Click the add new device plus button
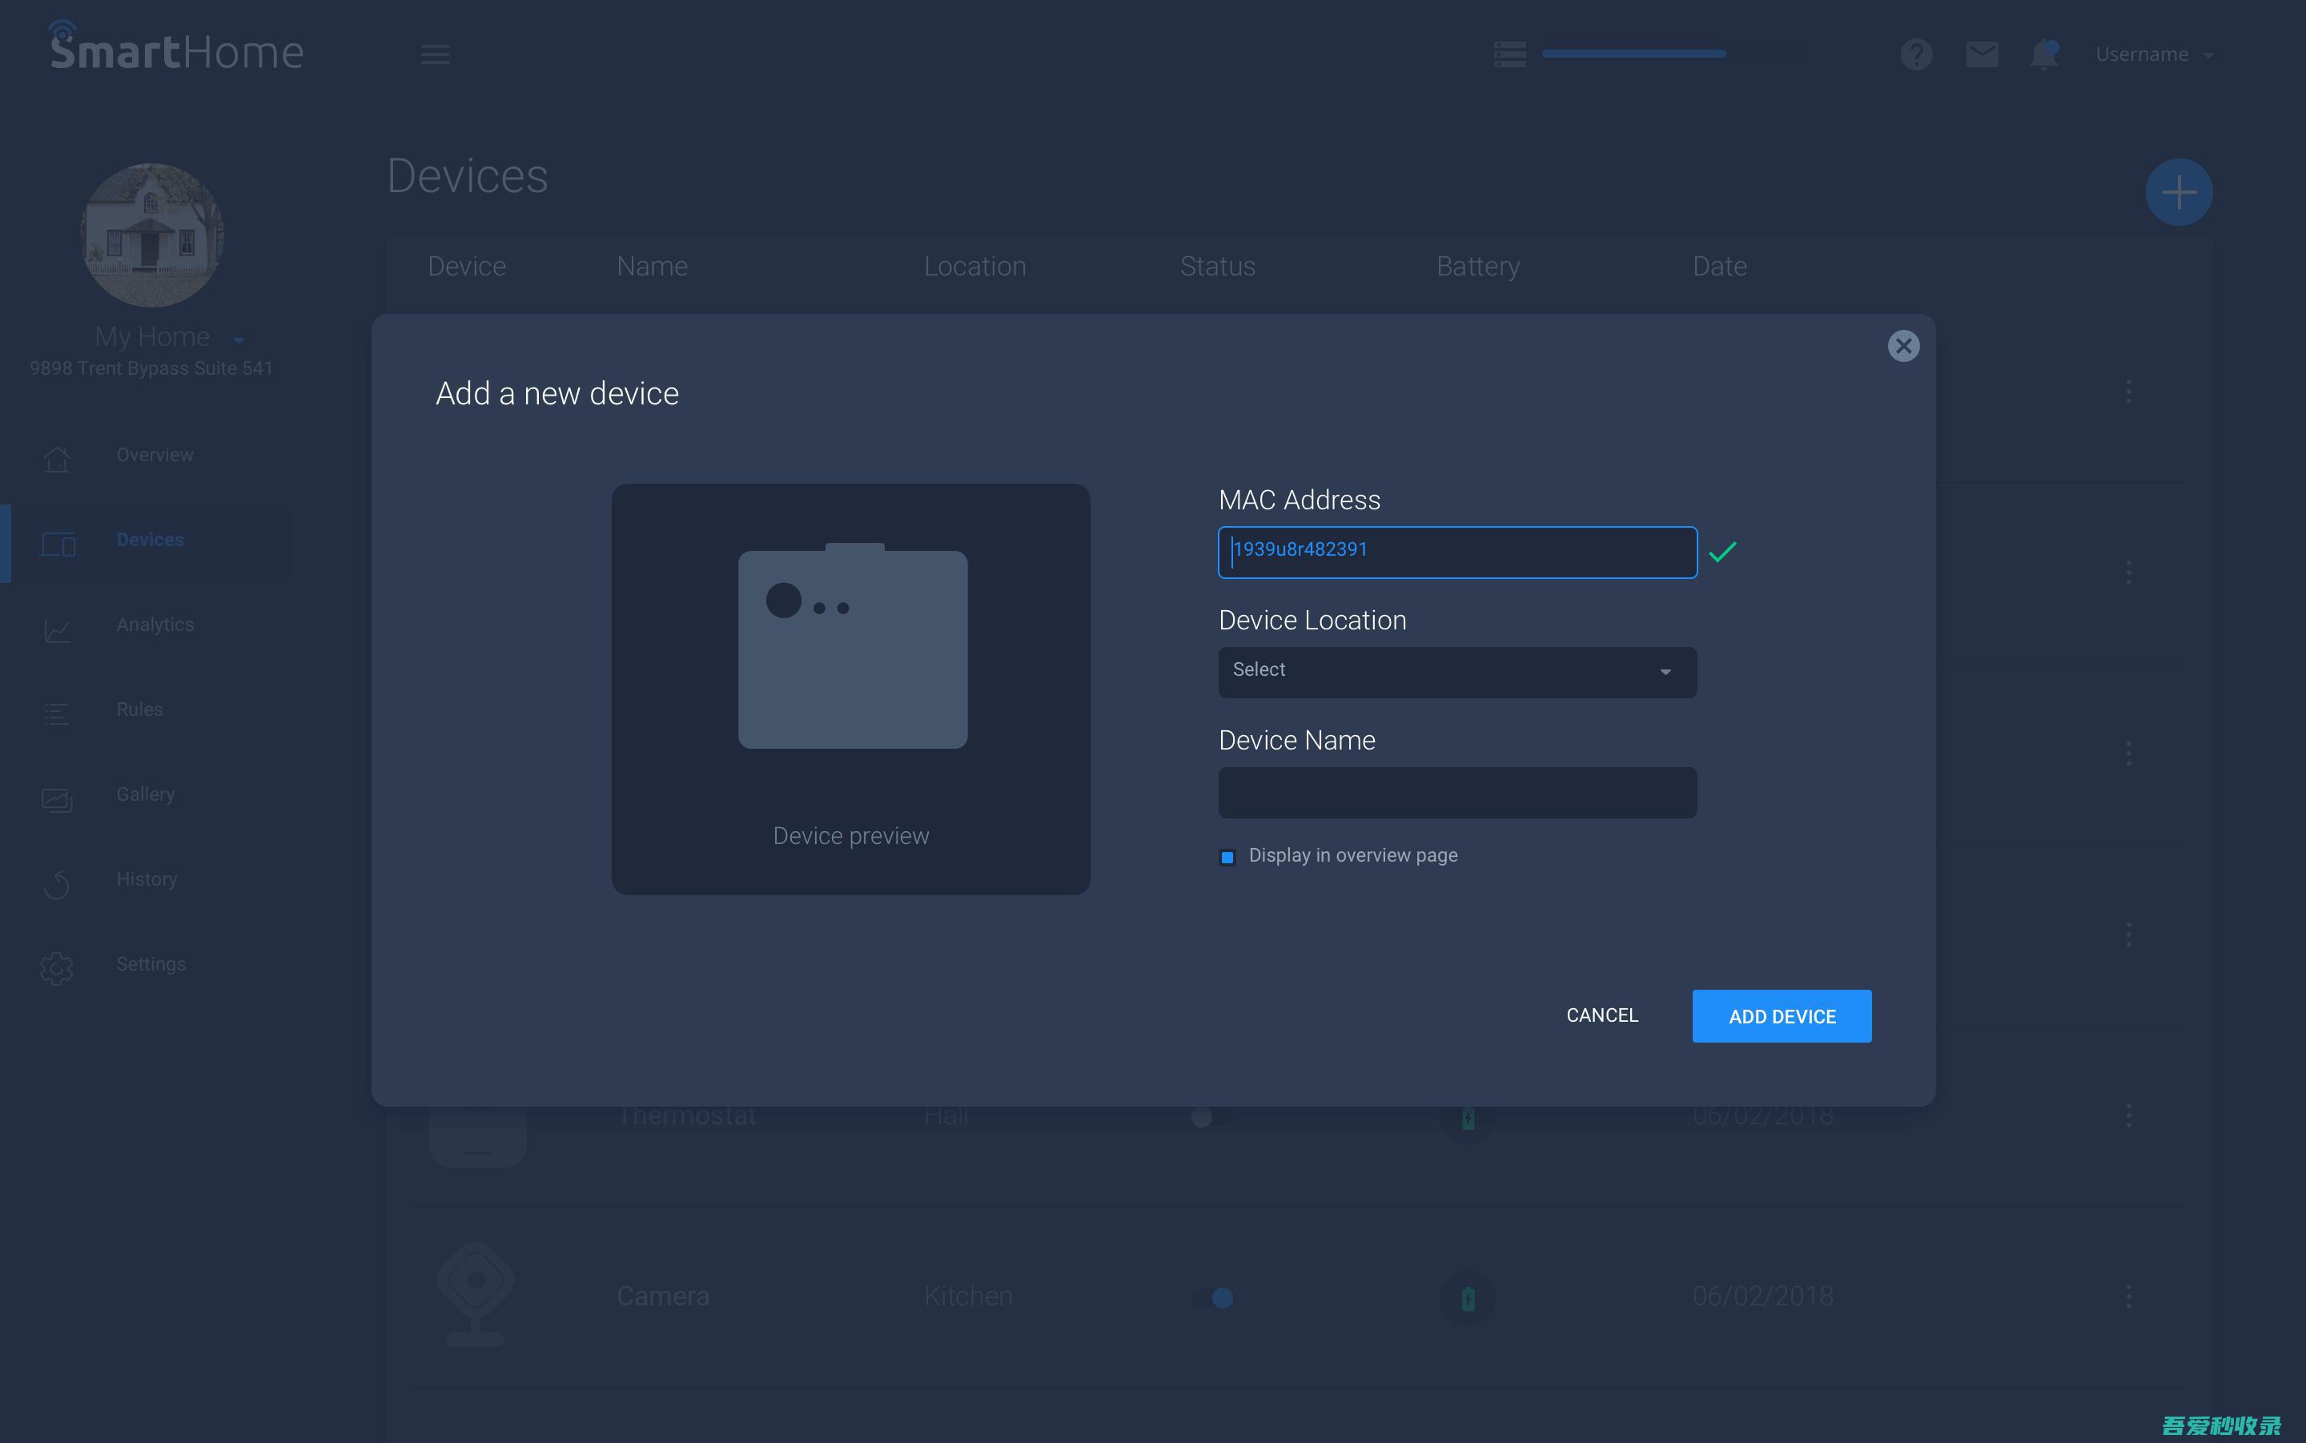2306x1443 pixels. coord(2179,191)
